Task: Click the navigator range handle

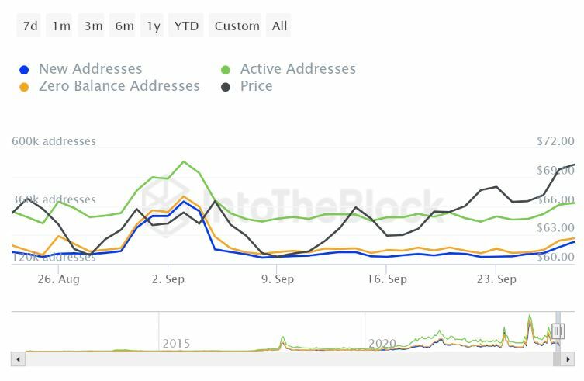Action: pyautogui.click(x=557, y=332)
